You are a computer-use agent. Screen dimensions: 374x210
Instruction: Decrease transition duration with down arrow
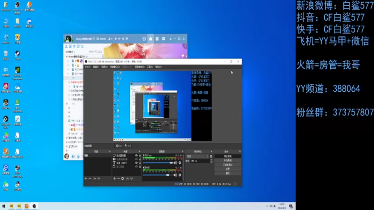(211, 162)
